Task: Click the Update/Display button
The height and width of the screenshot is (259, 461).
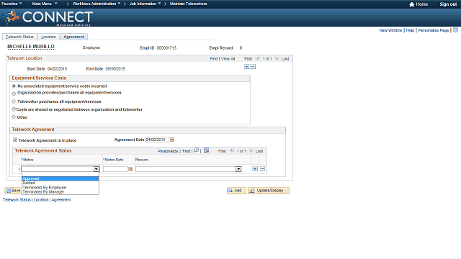Action: point(269,191)
